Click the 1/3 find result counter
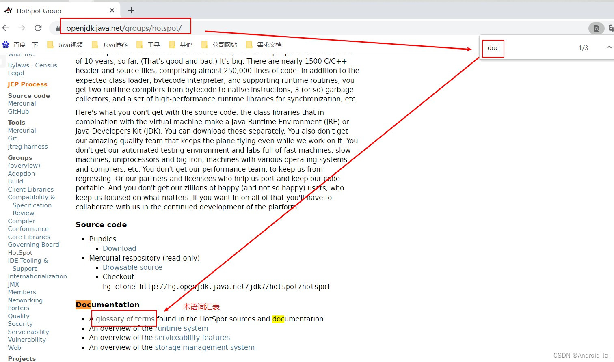Image resolution: width=614 pixels, height=362 pixels. [583, 48]
